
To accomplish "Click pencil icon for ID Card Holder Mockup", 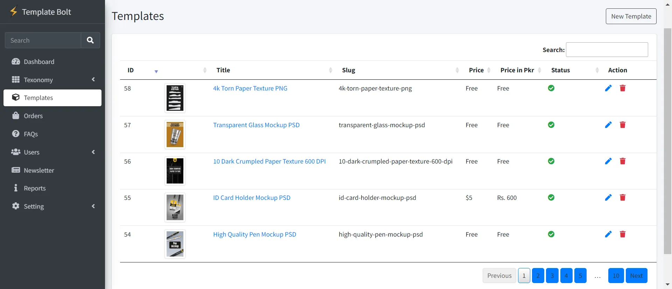I will coord(608,197).
